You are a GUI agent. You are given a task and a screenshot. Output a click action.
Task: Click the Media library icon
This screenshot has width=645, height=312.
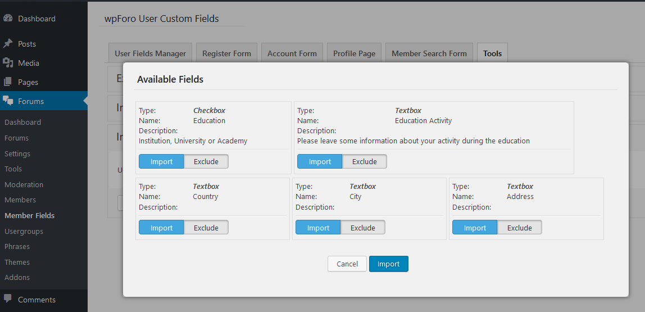[8, 63]
